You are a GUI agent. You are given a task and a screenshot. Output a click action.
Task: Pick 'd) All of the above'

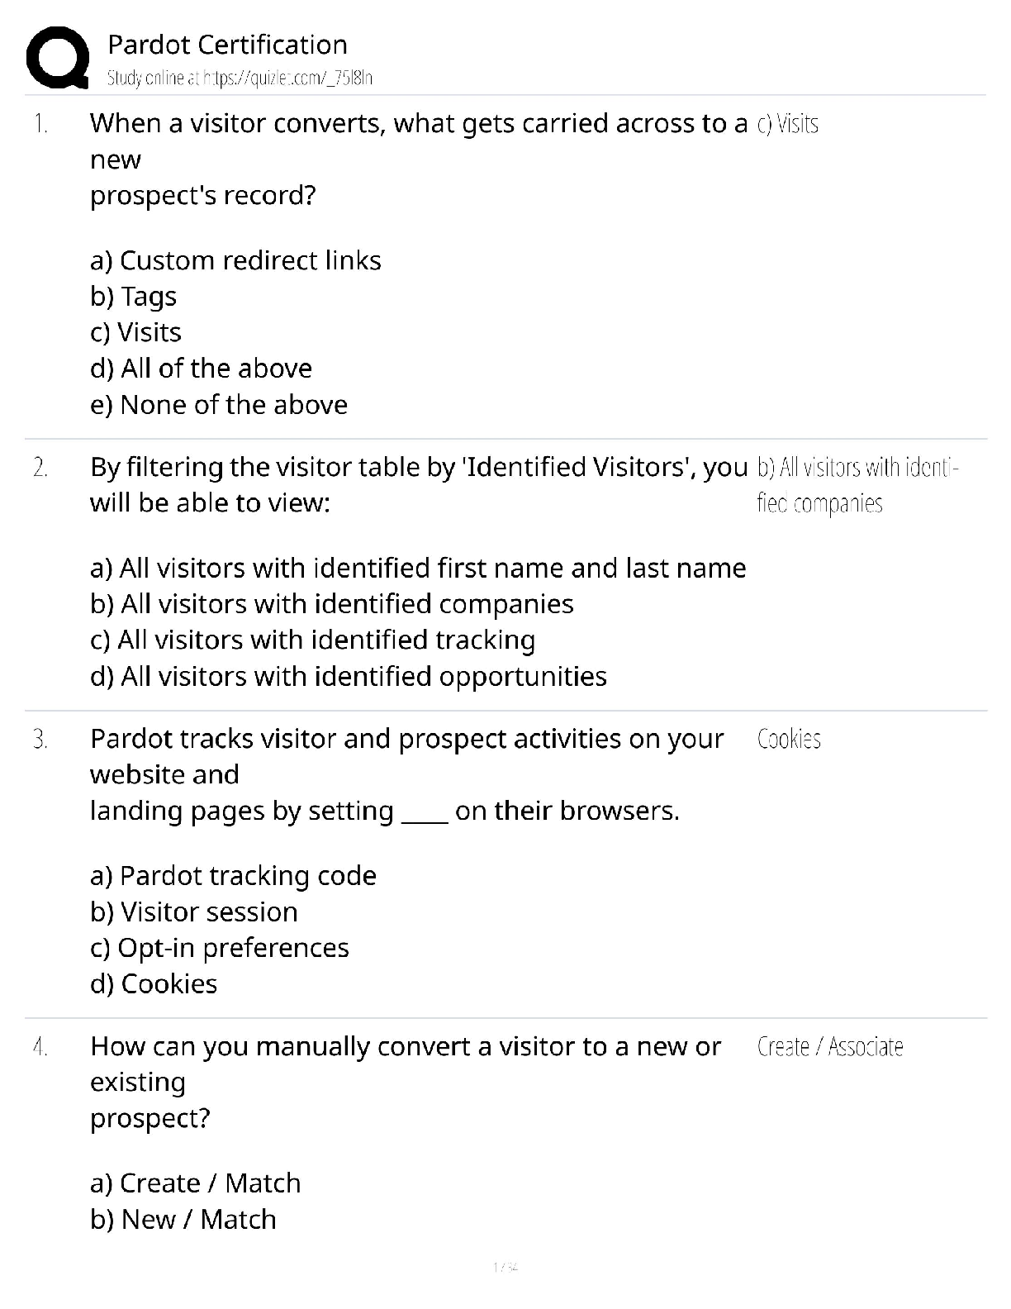[201, 368]
